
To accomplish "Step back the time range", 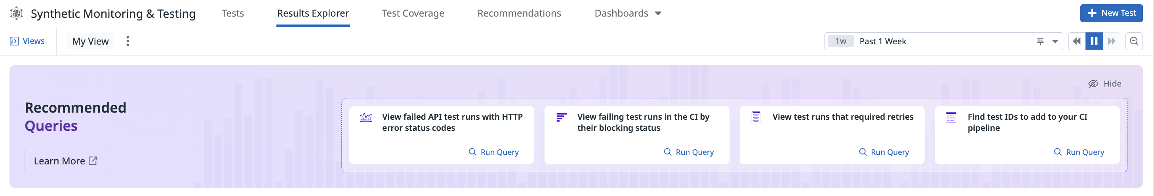I will [1076, 41].
